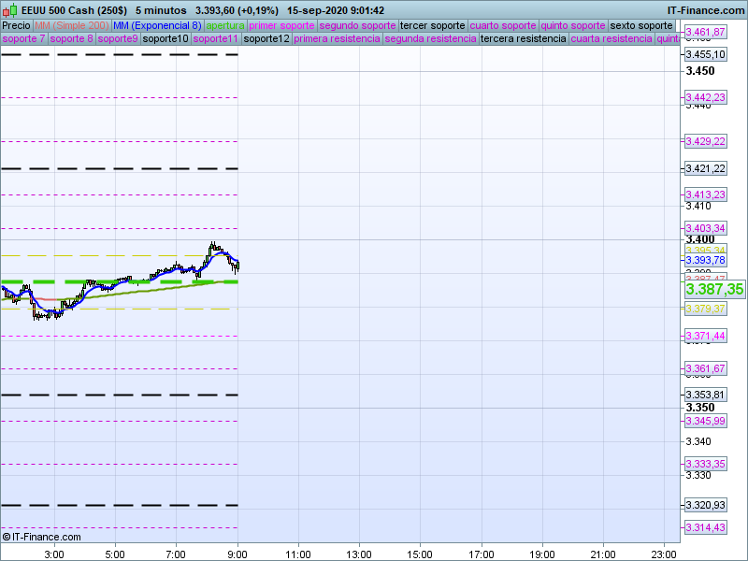Click the green apertura legend label
This screenshot has height=561, width=748.
225,25
